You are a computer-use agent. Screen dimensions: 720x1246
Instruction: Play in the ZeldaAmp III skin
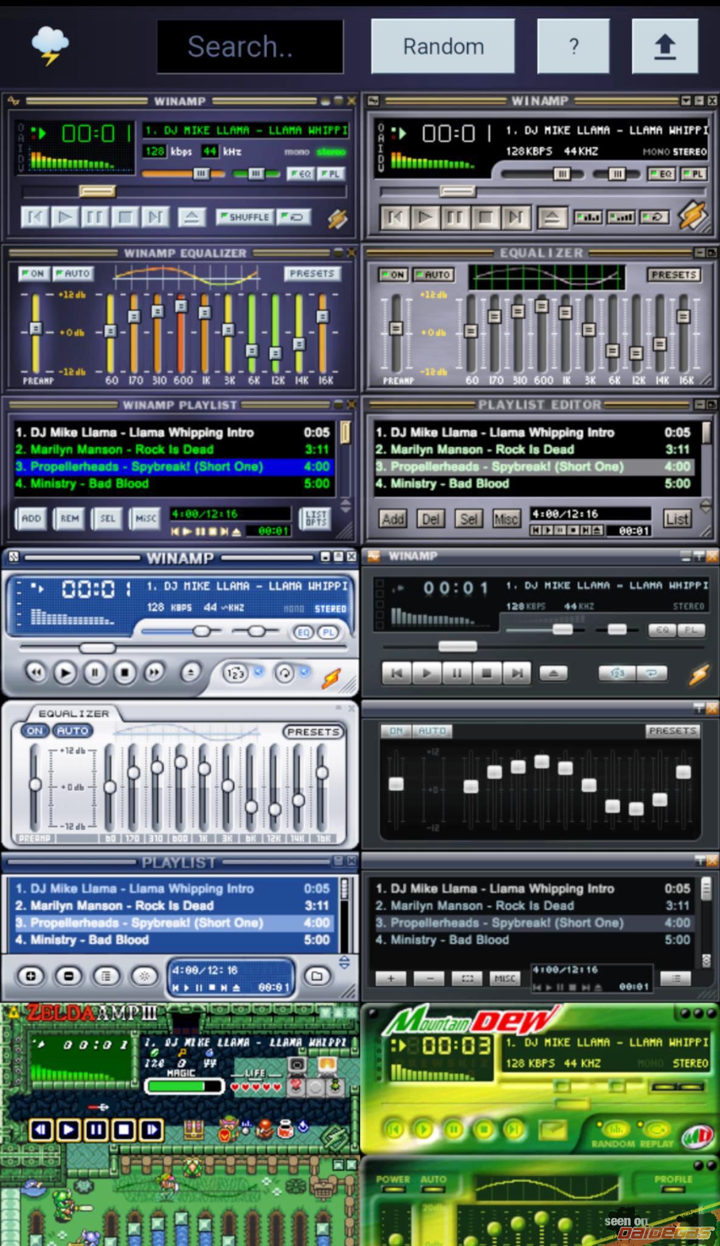tap(68, 1130)
